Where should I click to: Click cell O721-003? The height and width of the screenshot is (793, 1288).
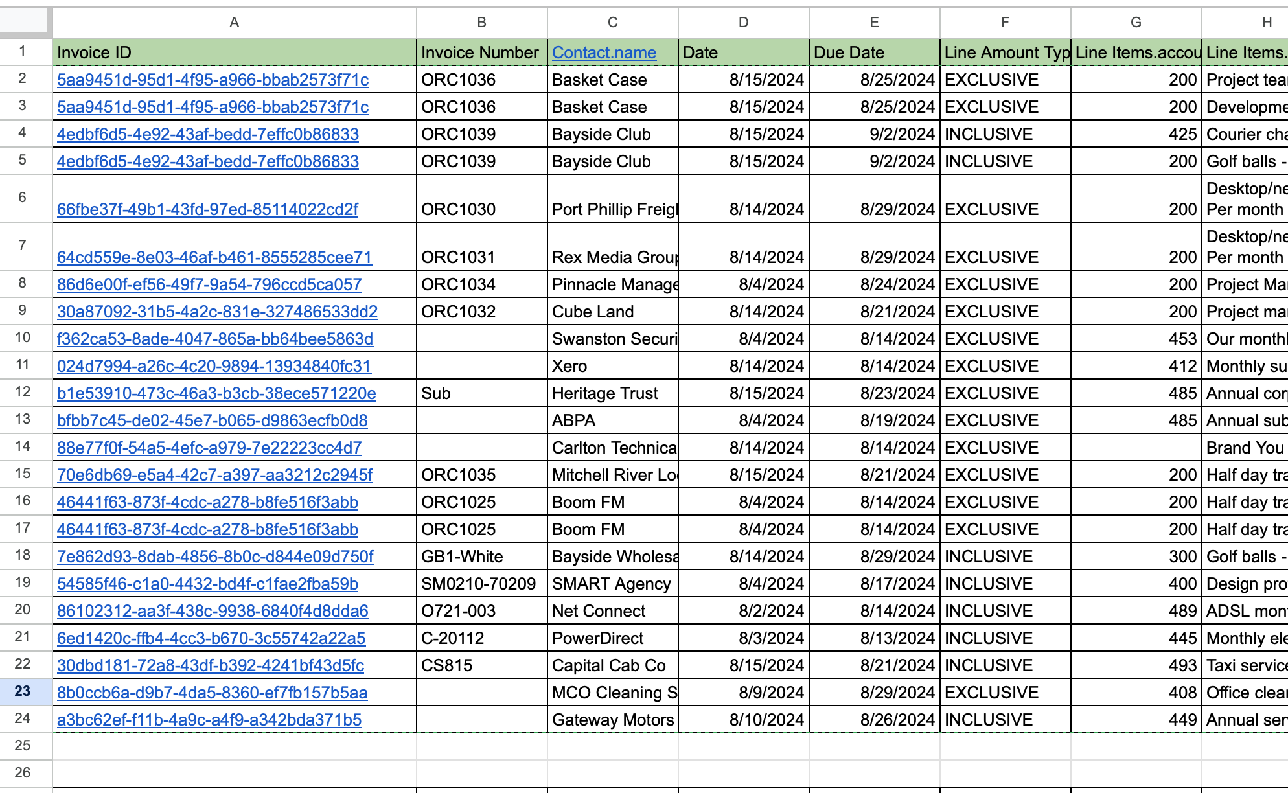(481, 611)
